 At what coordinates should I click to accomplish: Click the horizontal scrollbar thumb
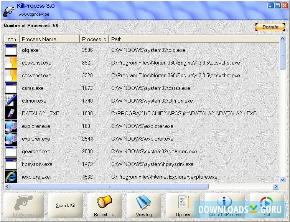109,186
